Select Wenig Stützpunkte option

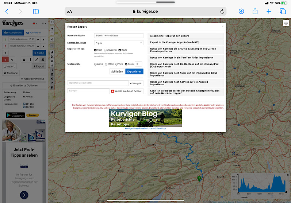(95, 64)
